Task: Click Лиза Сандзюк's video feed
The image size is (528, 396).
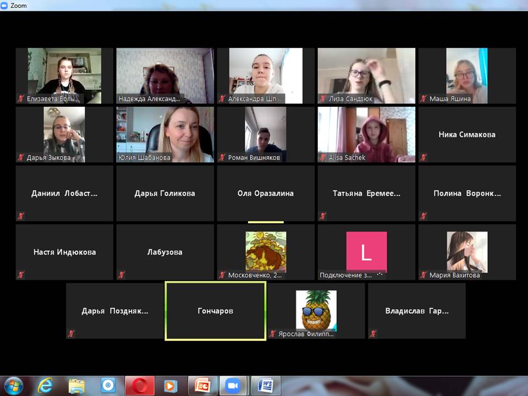Action: pyautogui.click(x=366, y=75)
